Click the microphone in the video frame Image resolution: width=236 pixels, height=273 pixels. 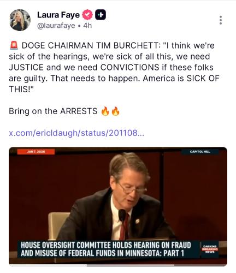pos(122,215)
